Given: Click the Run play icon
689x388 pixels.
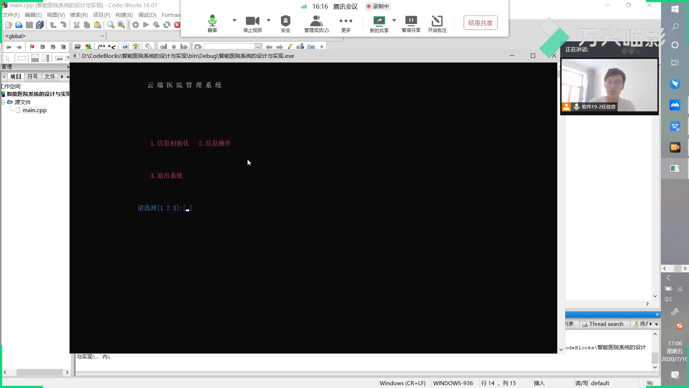Looking at the screenshot, I should pyautogui.click(x=146, y=25).
